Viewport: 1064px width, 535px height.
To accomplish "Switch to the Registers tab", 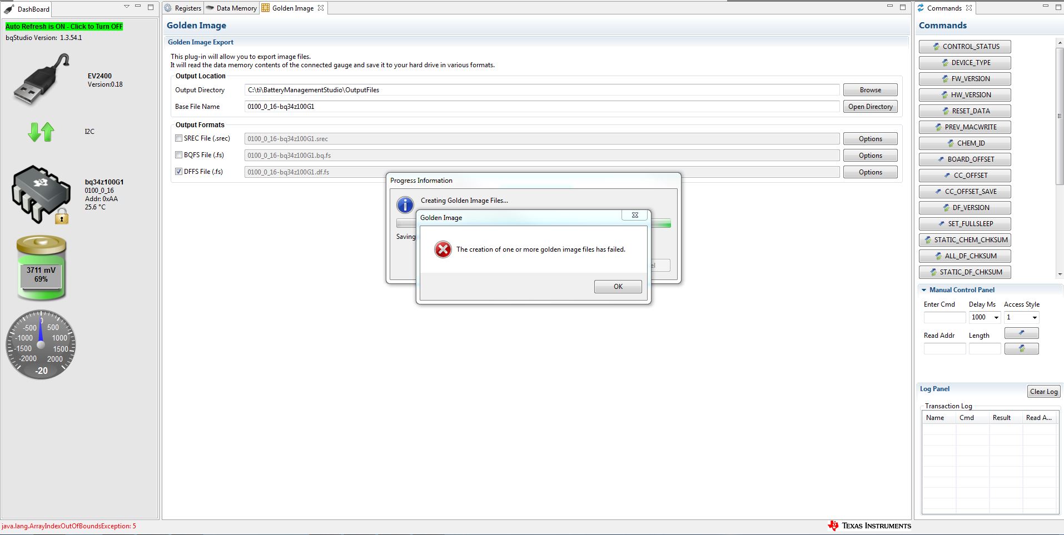I will pyautogui.click(x=183, y=8).
